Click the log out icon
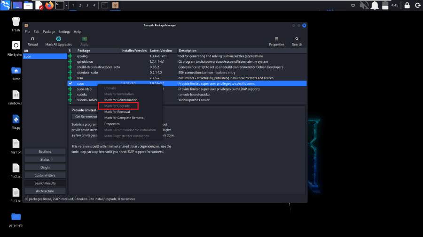The height and width of the screenshot is (237, 423). (418, 5)
